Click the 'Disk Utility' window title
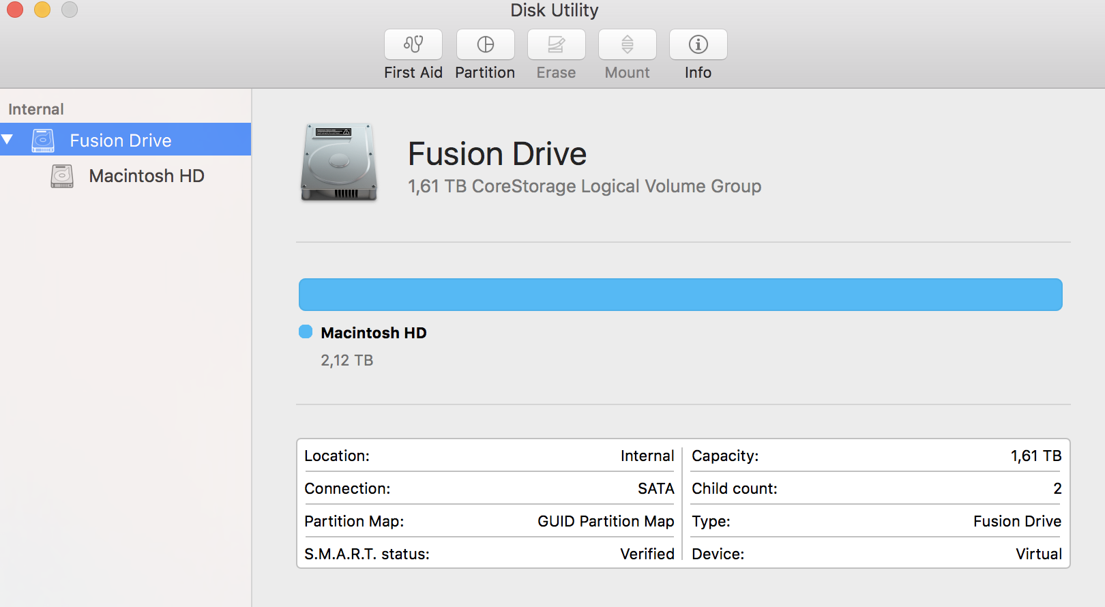This screenshot has height=607, width=1105. 555,10
